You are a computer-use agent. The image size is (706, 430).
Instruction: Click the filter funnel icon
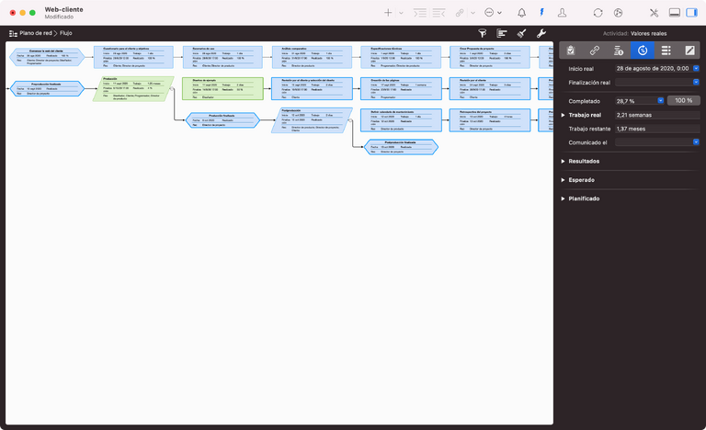click(482, 33)
